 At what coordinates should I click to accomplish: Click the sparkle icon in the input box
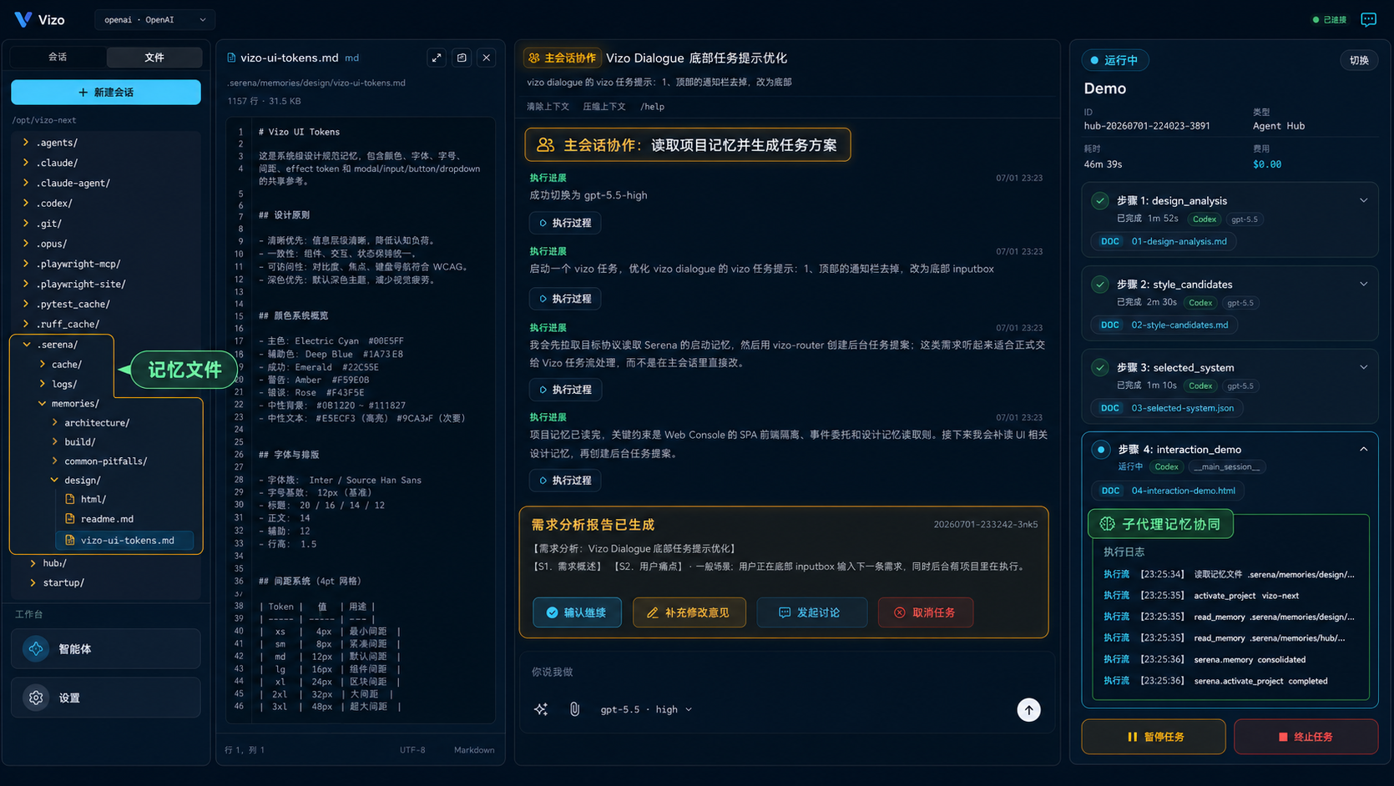(x=541, y=709)
